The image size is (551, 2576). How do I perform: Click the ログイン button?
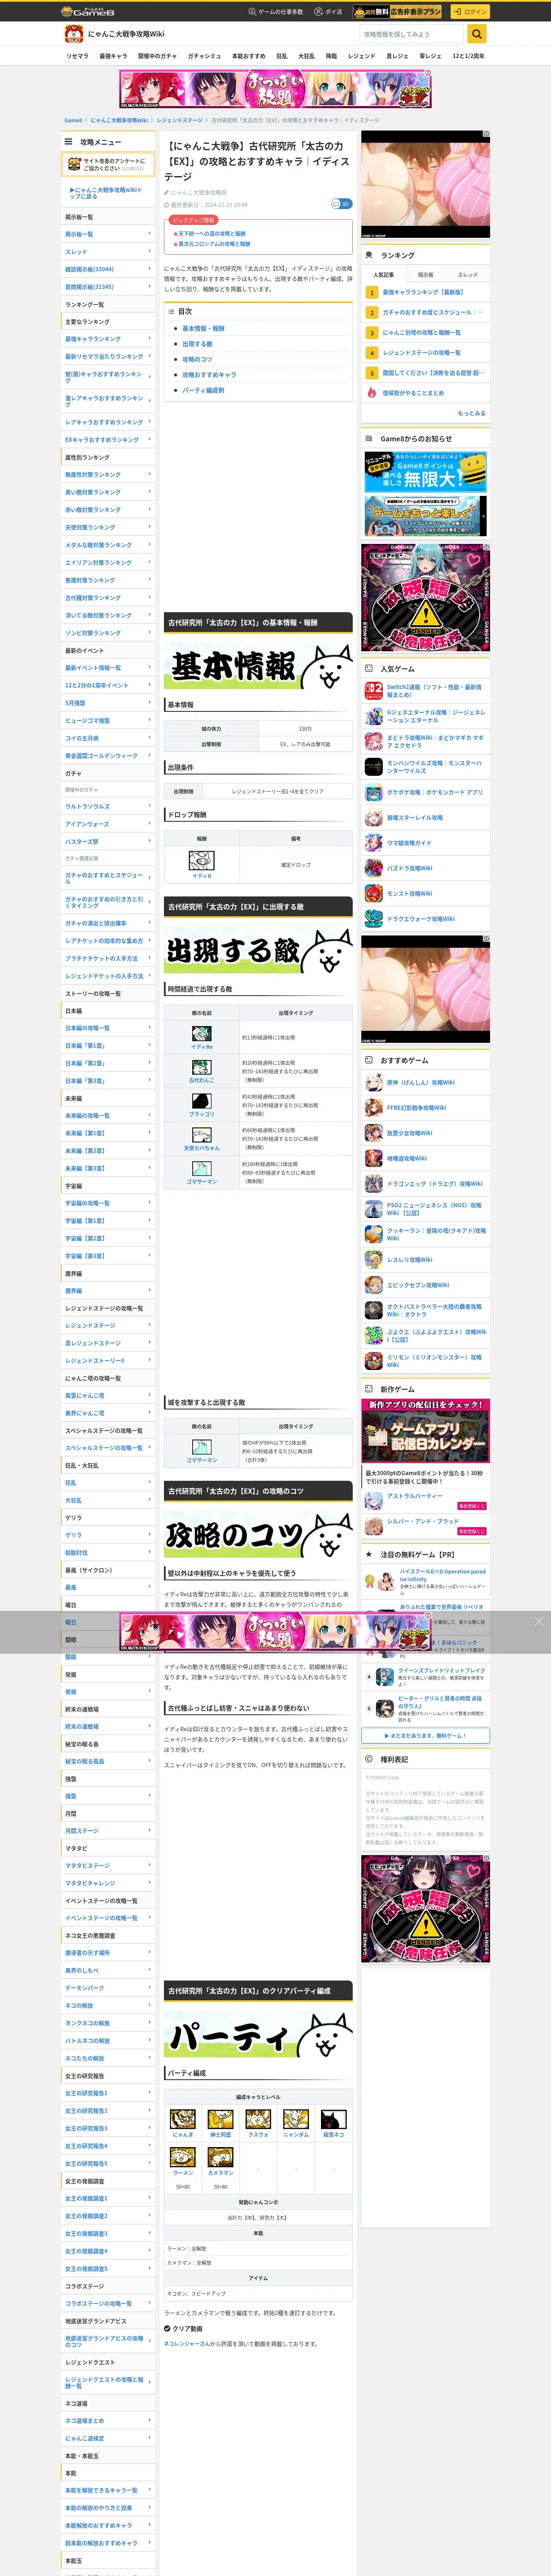pyautogui.click(x=469, y=12)
